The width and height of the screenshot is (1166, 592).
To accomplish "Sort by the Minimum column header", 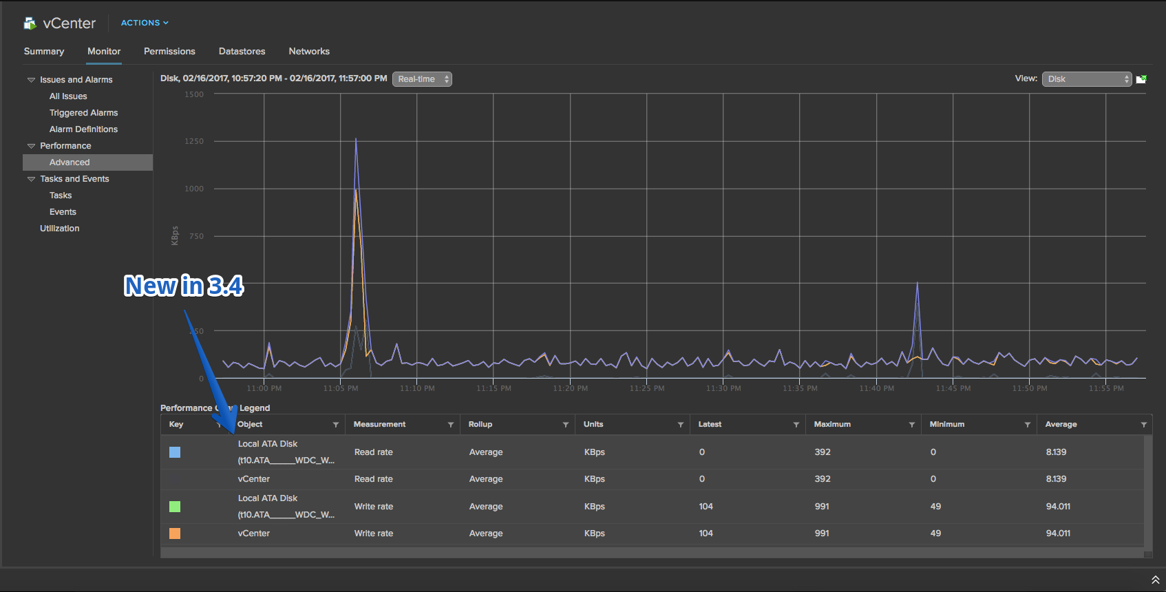I will click(x=947, y=425).
